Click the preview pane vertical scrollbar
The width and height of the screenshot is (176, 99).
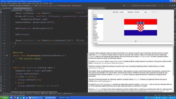coord(174,61)
